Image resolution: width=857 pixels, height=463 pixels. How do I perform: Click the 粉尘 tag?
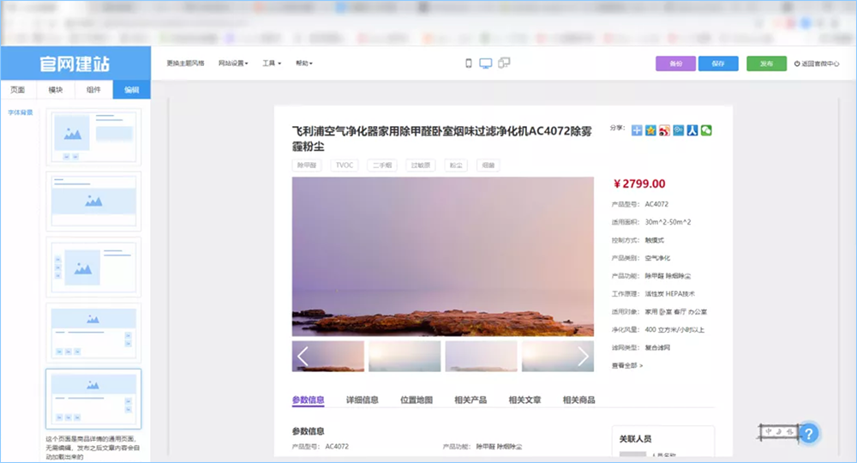click(456, 165)
